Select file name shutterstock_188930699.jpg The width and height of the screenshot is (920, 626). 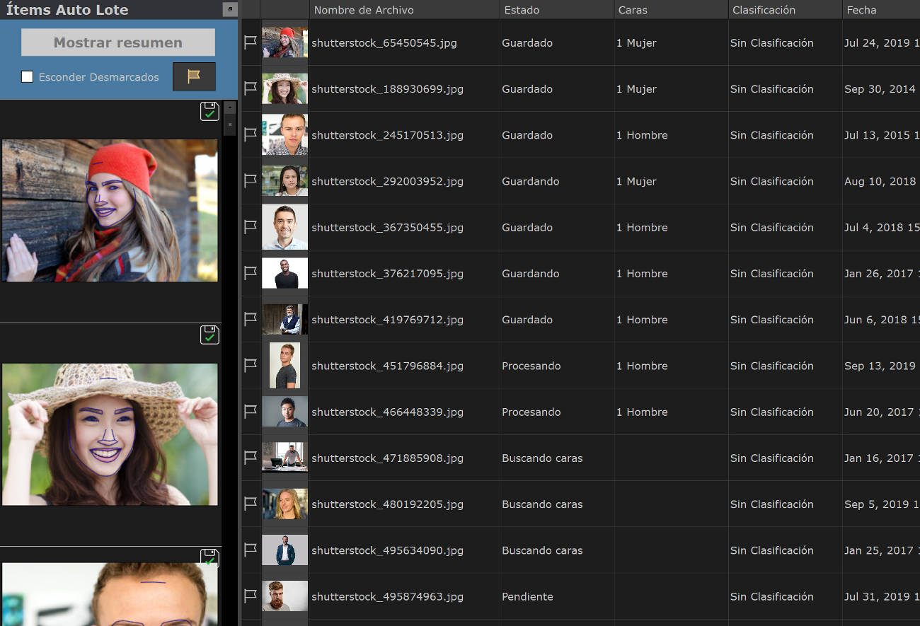pos(388,88)
